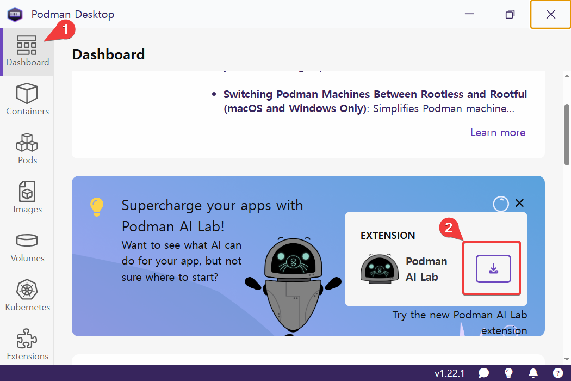Screen dimensions: 571x381
Task: Go to the Containers section
Action: tap(27, 100)
